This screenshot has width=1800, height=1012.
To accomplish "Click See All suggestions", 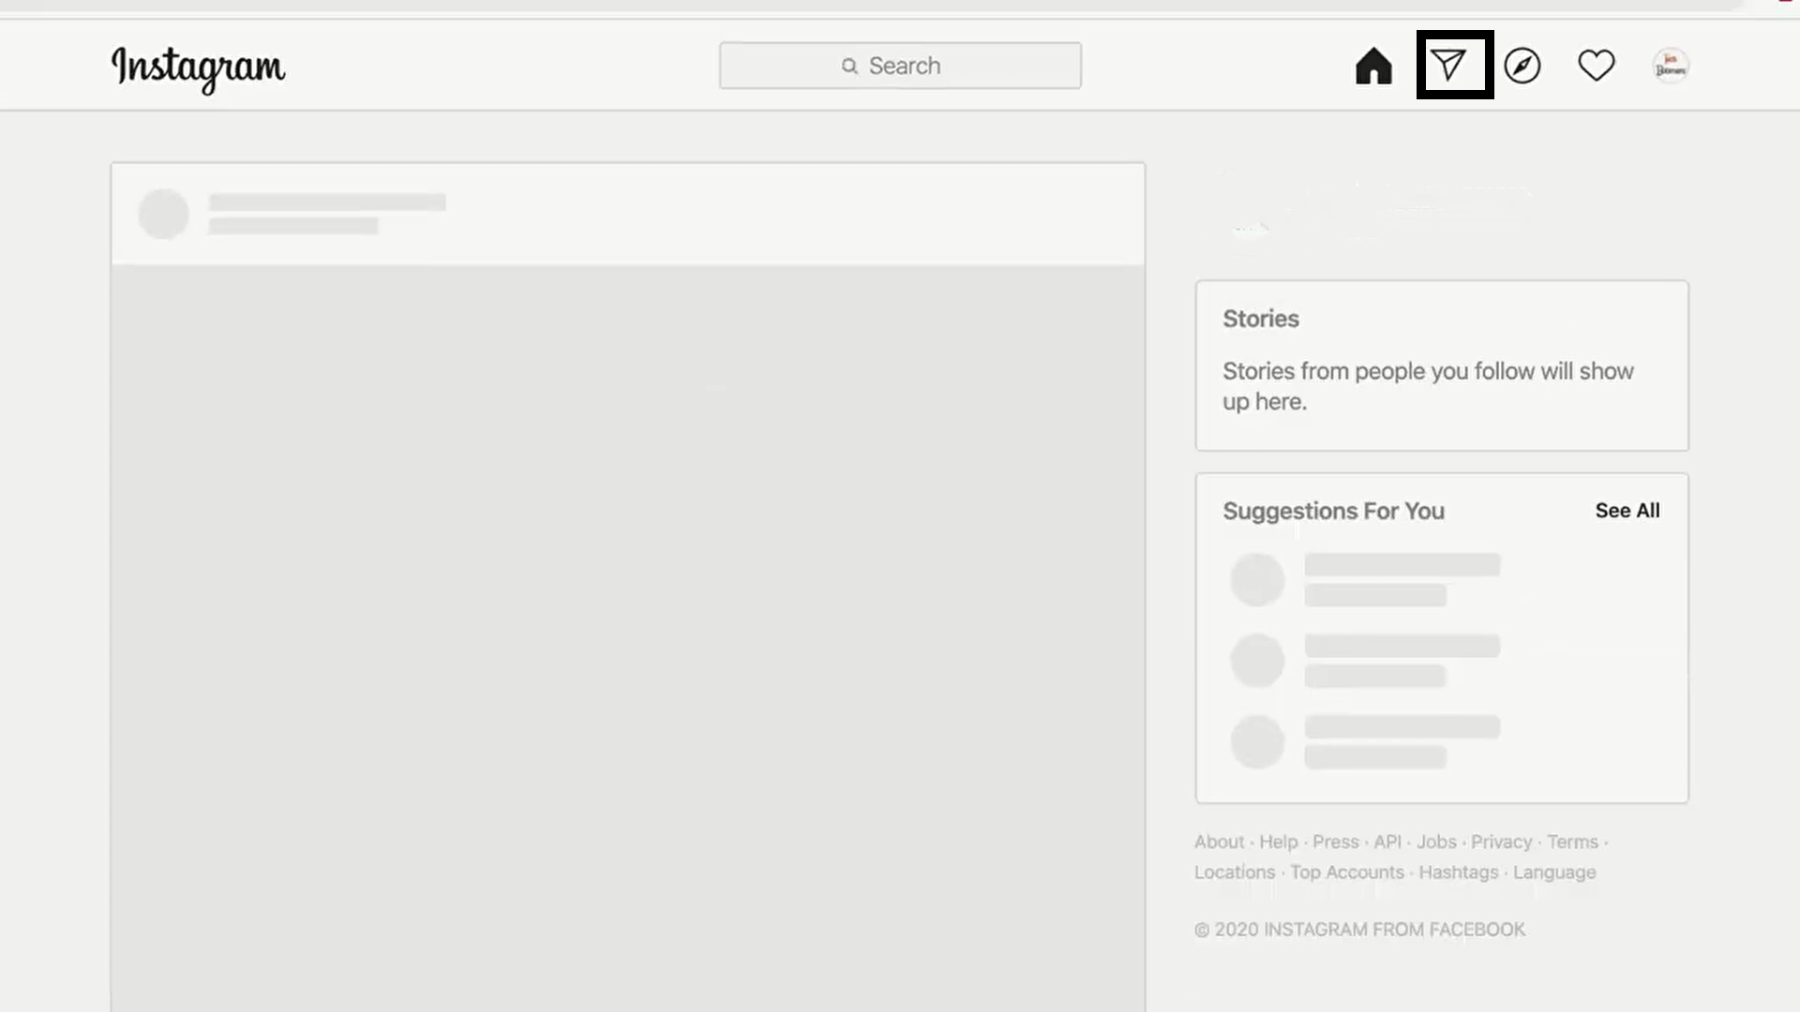I will (1627, 511).
